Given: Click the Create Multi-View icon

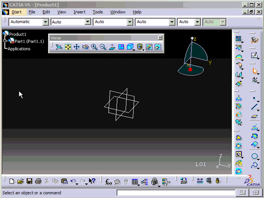Looking at the screenshot, I should [121, 47].
